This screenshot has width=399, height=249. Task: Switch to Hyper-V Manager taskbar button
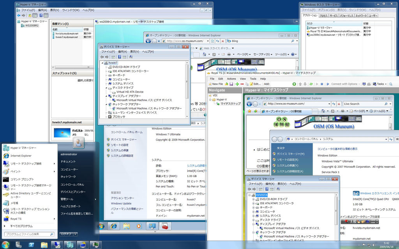(x=70, y=245)
